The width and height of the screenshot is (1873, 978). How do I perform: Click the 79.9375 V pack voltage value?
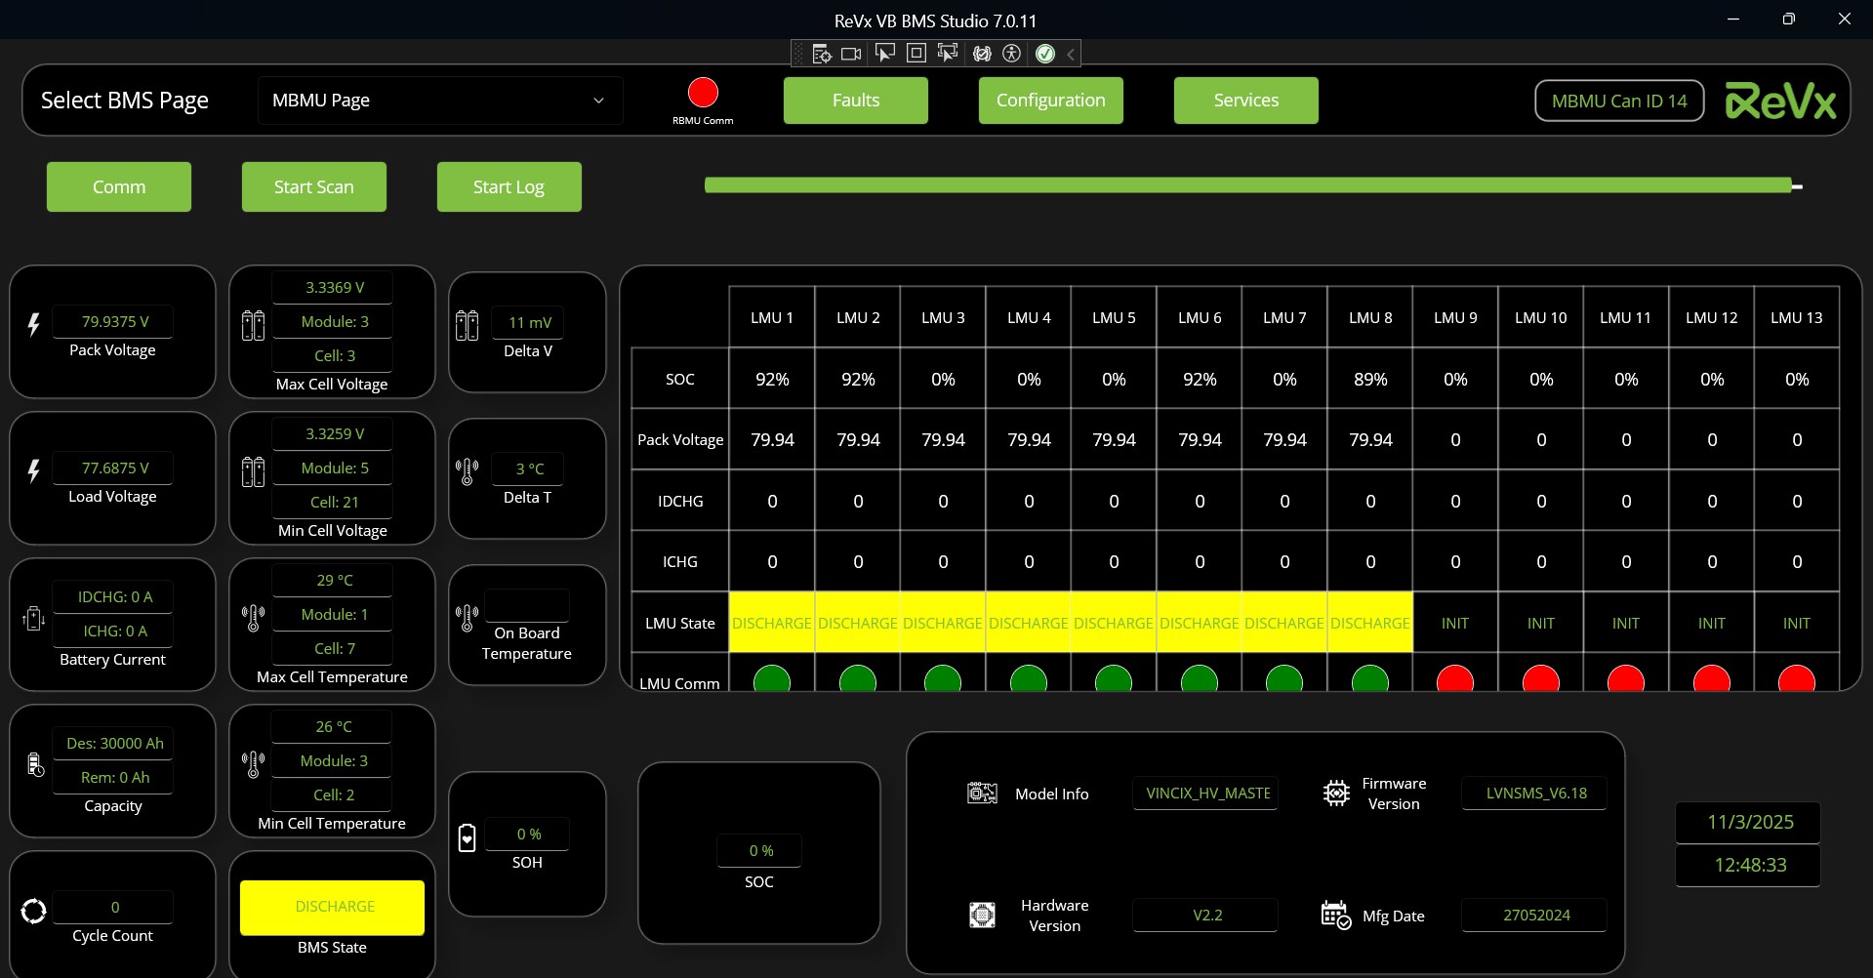(x=113, y=321)
